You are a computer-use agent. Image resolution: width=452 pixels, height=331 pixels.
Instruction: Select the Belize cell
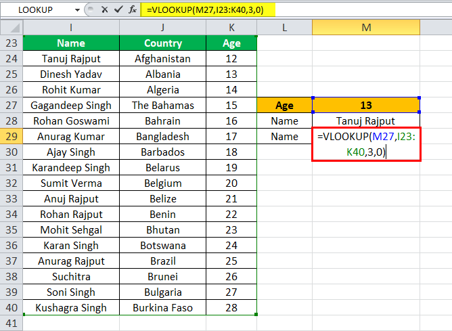tap(162, 198)
